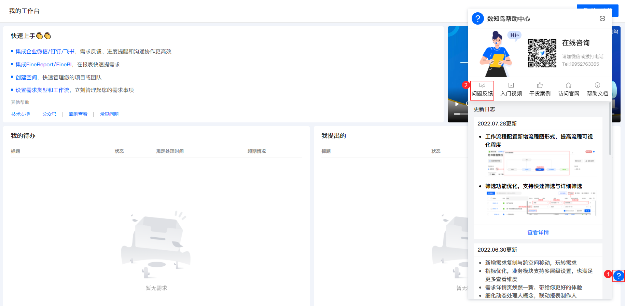Open the 集成企业微信/钉钉/飞书 link

pos(45,51)
